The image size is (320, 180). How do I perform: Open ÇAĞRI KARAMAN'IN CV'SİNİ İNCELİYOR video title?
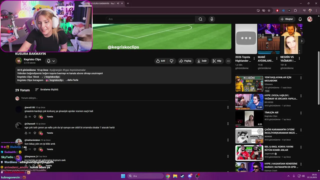coord(281,131)
